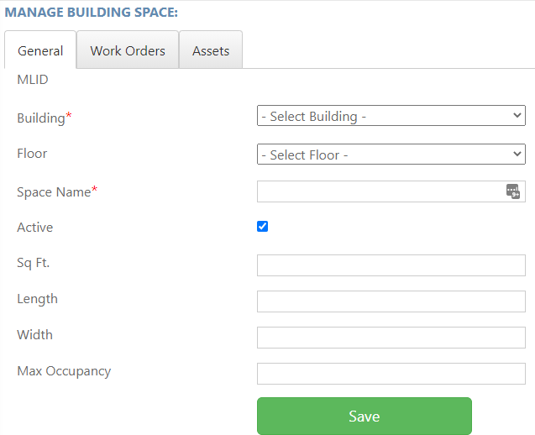Image resolution: width=535 pixels, height=435 pixels.
Task: Select the Length input field
Action: click(391, 301)
